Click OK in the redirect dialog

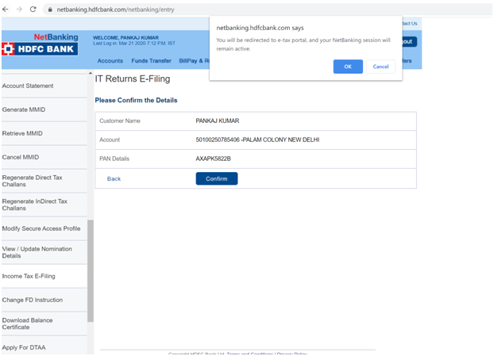click(x=348, y=67)
